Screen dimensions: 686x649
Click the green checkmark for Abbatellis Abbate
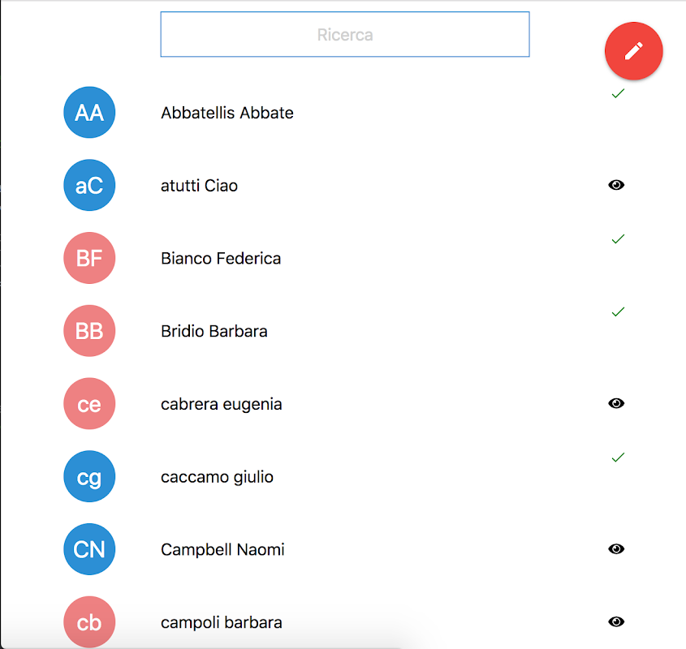click(x=618, y=93)
